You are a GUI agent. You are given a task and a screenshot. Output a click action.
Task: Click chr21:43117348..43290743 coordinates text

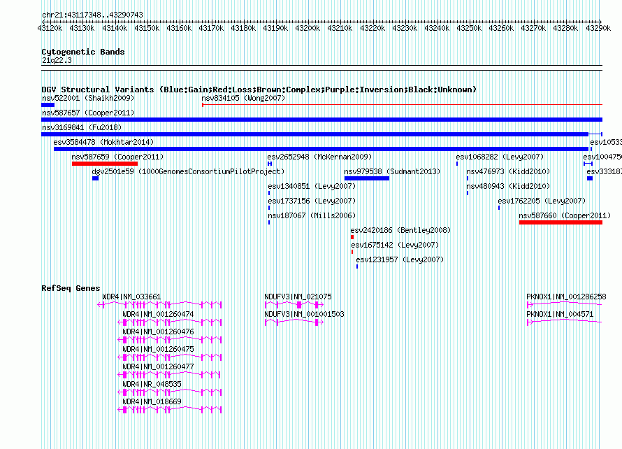(x=92, y=15)
